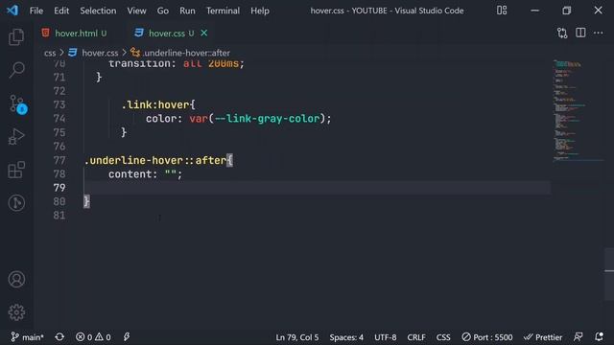The width and height of the screenshot is (614, 345).
Task: Click the Prettier status item
Action: (x=543, y=337)
